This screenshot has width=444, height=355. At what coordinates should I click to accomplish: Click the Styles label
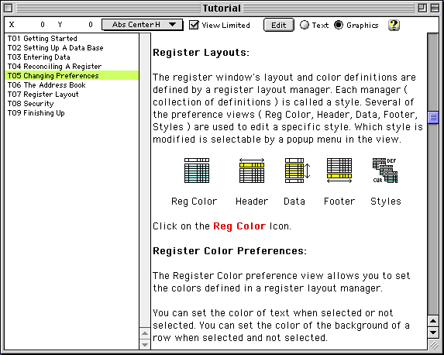(x=386, y=202)
